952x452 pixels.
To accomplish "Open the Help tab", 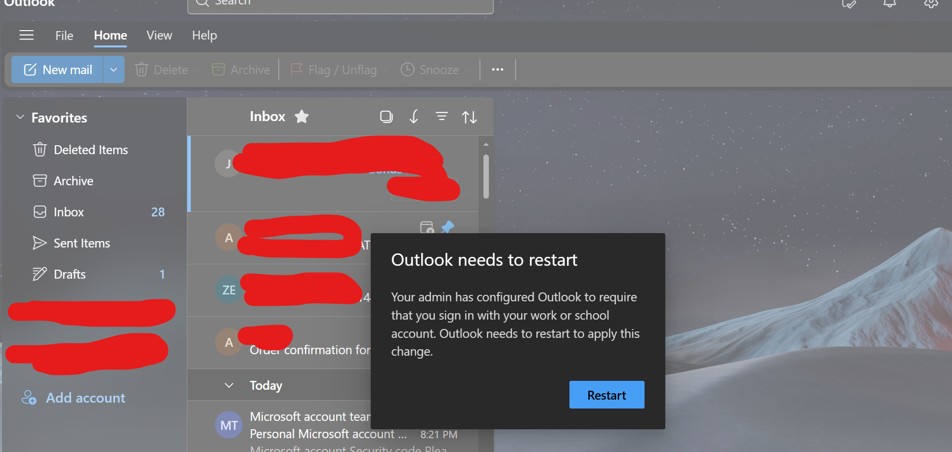I will tap(205, 36).
